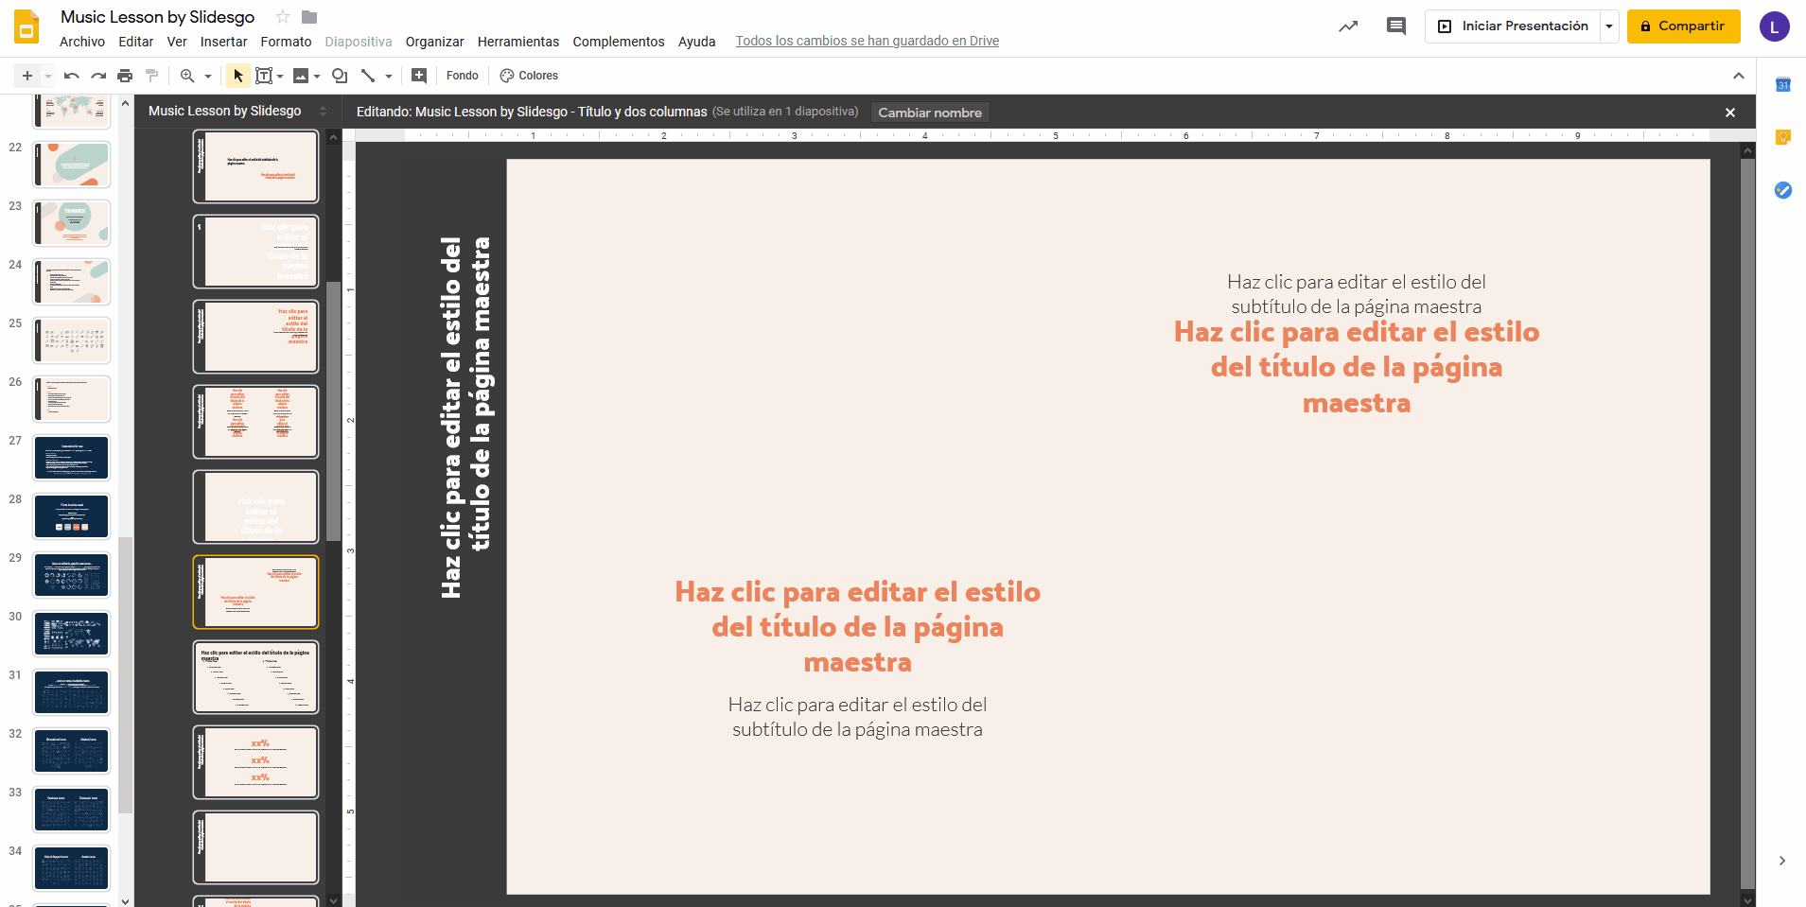Click the shapes tool icon

pyautogui.click(x=340, y=76)
